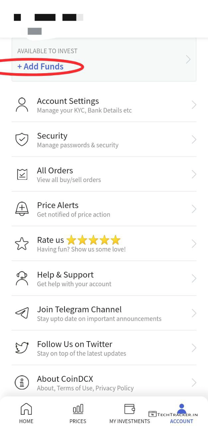This screenshot has width=208, height=426.
Task: Tap the About CoinDCX info icon
Action: tap(22, 382)
